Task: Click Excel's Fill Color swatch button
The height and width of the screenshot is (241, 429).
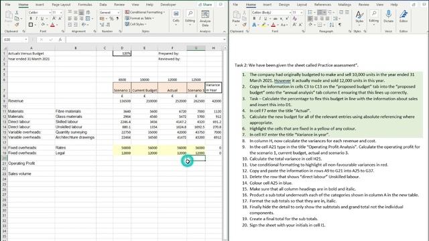Action: (43, 25)
